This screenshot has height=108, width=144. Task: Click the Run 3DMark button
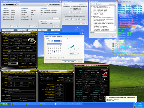tap(8, 30)
